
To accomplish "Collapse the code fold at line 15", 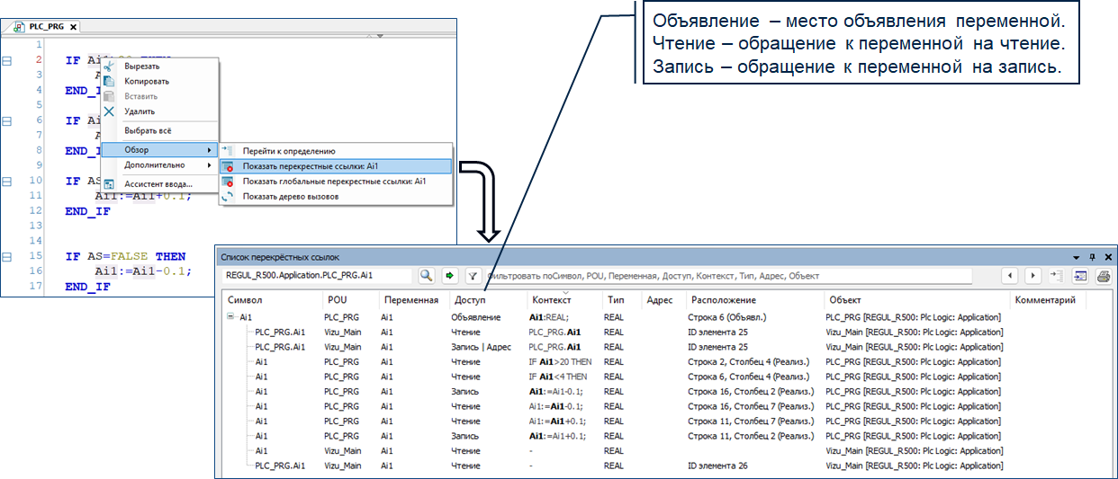I will (7, 257).
